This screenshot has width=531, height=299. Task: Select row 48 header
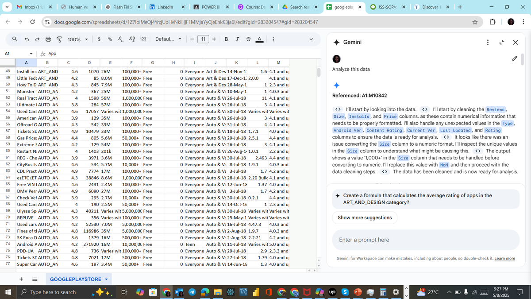[x=8, y=71]
